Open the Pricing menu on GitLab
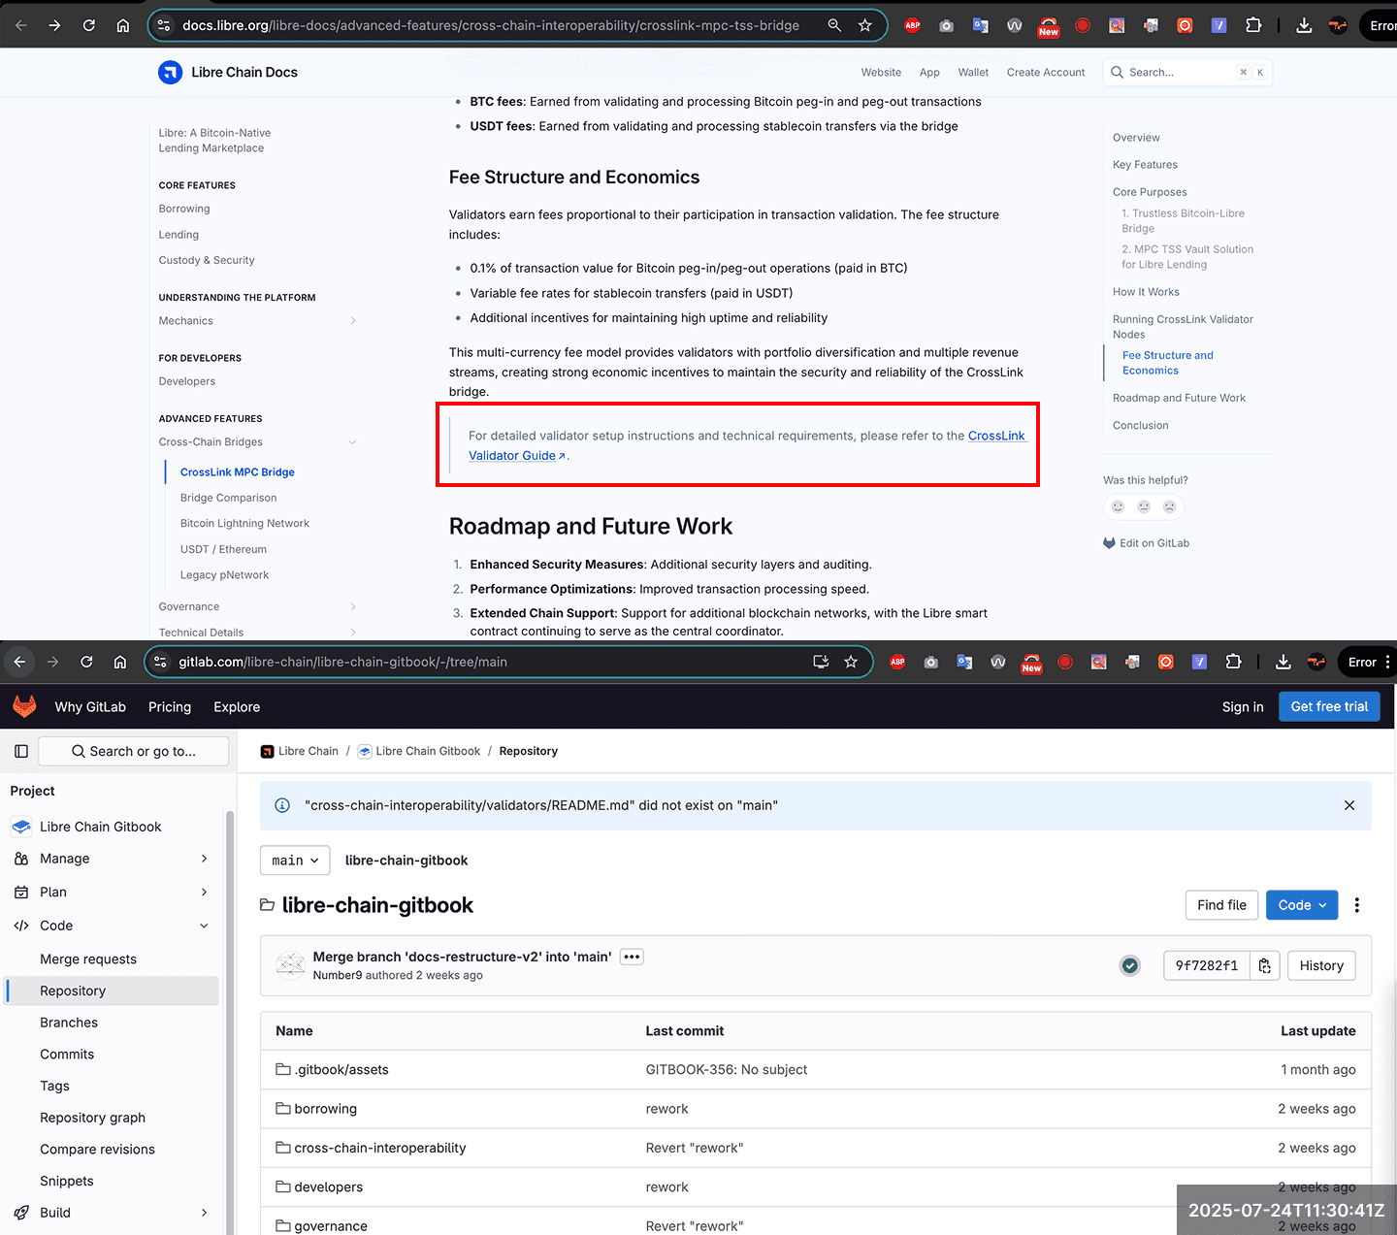The width and height of the screenshot is (1397, 1235). coord(170,706)
